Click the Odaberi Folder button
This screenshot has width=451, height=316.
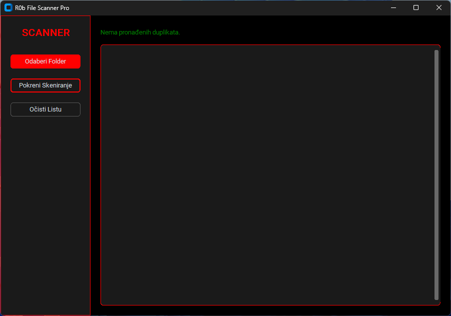pyautogui.click(x=45, y=61)
